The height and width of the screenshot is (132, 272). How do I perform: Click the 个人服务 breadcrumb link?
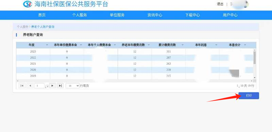click(x=22, y=27)
